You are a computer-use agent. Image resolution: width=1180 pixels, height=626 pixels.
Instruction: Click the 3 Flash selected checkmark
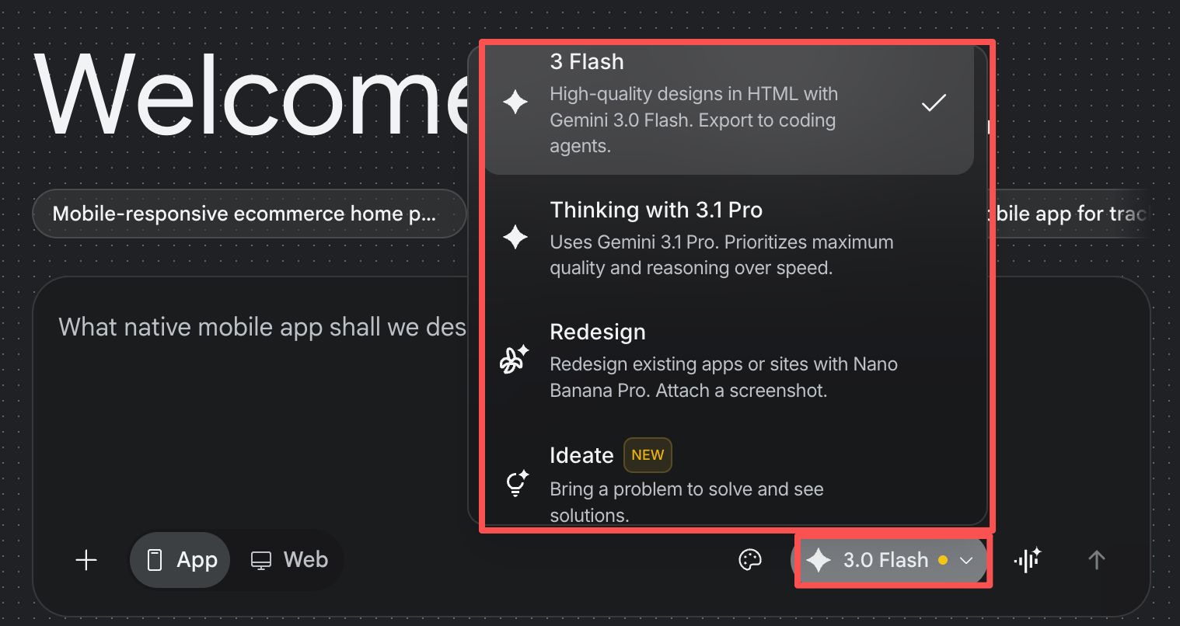click(x=934, y=103)
